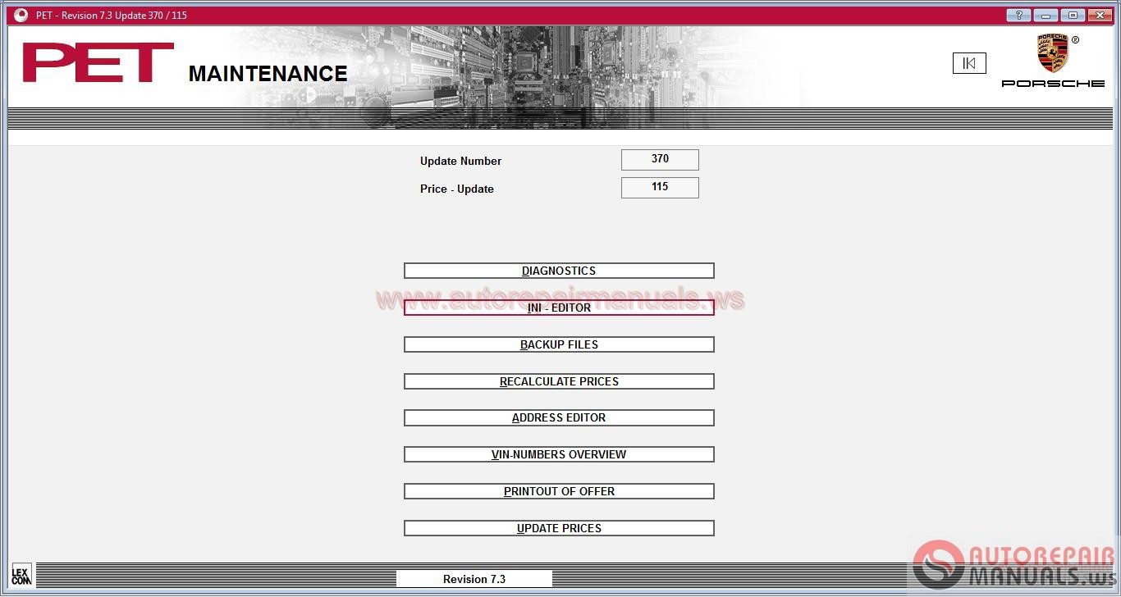The width and height of the screenshot is (1121, 597).
Task: Close the PET window
Action: (x=1100, y=15)
